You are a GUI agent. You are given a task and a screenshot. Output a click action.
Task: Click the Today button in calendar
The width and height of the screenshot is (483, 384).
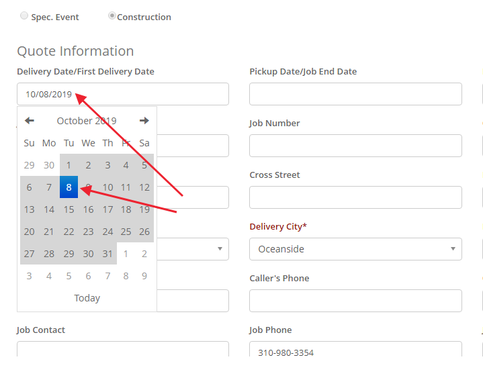pos(87,298)
